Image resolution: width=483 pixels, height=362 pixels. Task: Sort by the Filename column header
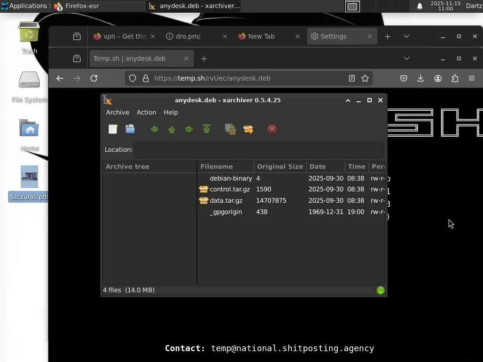(225, 166)
